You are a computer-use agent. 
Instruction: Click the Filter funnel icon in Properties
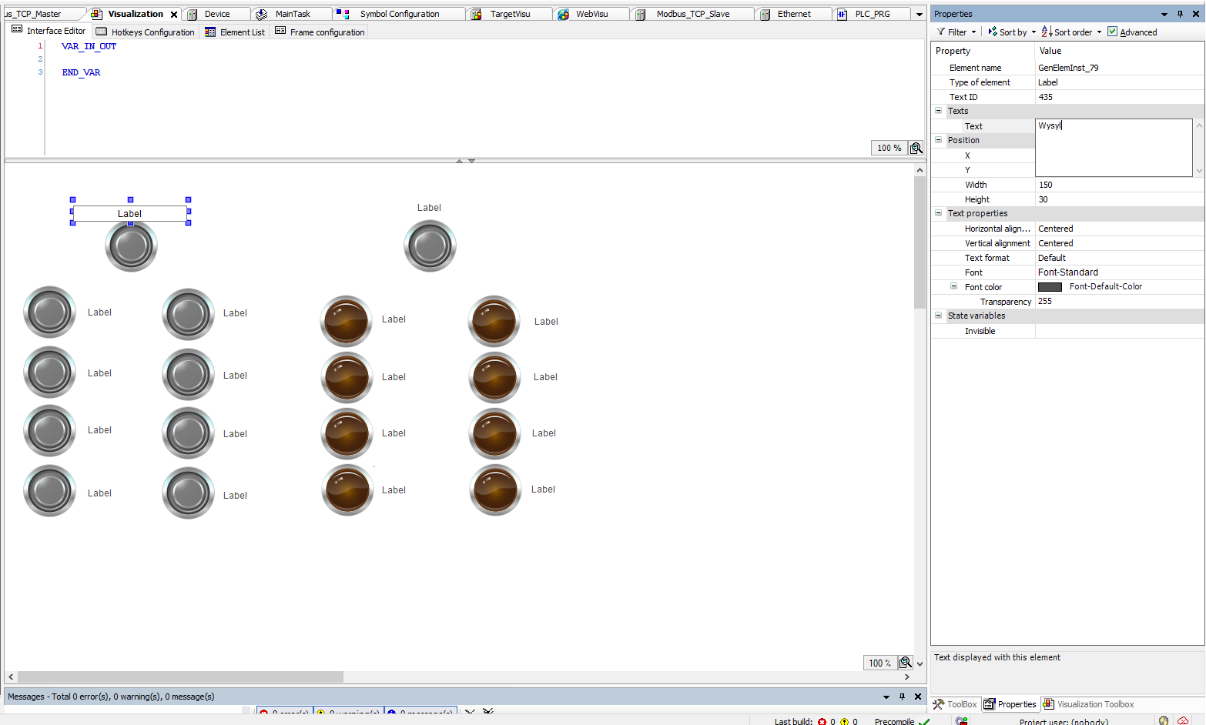[x=941, y=32]
